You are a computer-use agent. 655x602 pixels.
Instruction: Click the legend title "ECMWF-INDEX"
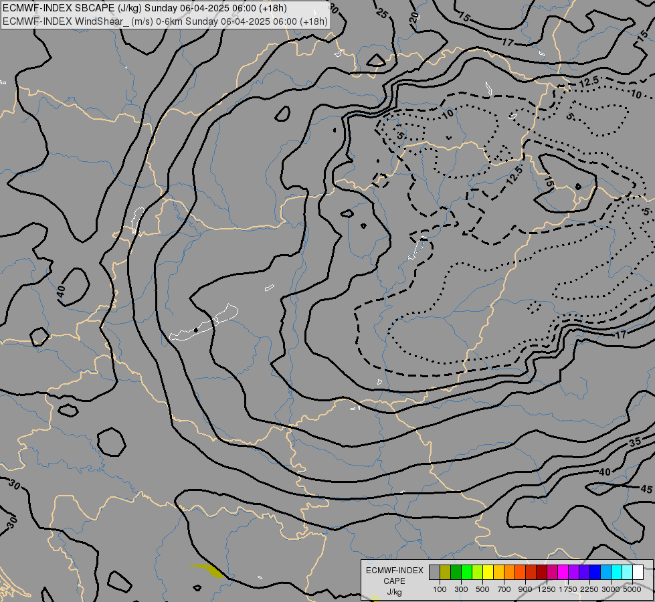pyautogui.click(x=394, y=571)
